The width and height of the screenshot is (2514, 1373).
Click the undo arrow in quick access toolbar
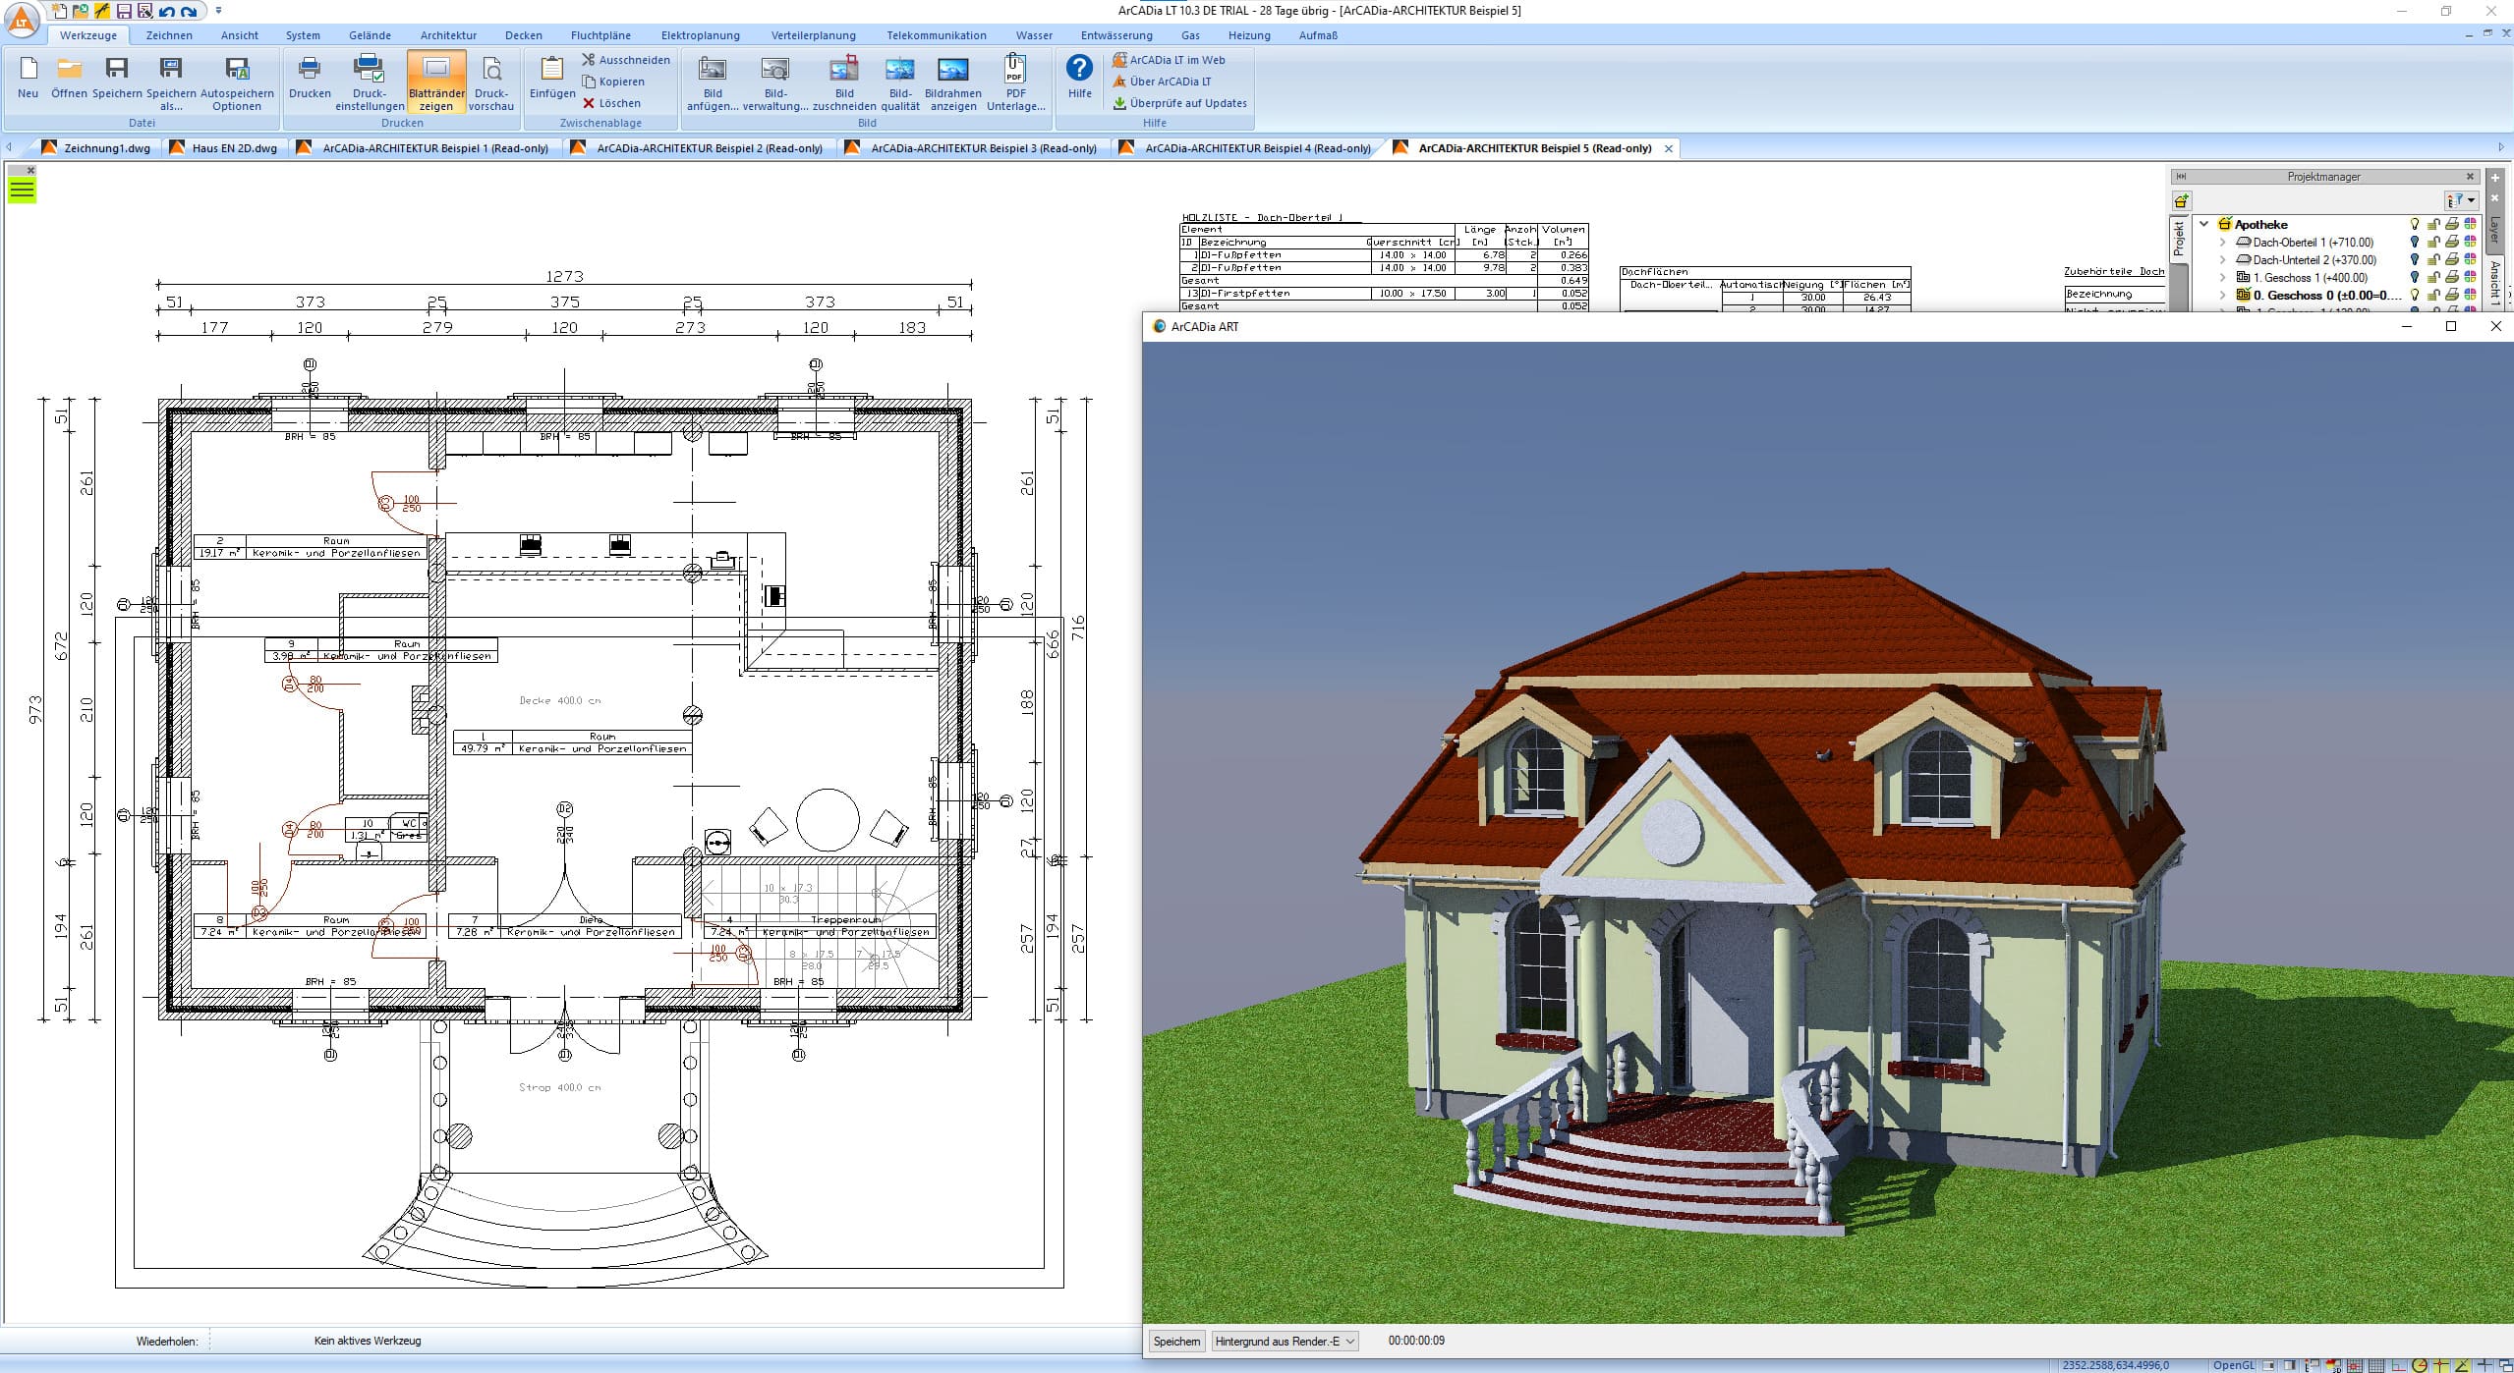pyautogui.click(x=166, y=12)
